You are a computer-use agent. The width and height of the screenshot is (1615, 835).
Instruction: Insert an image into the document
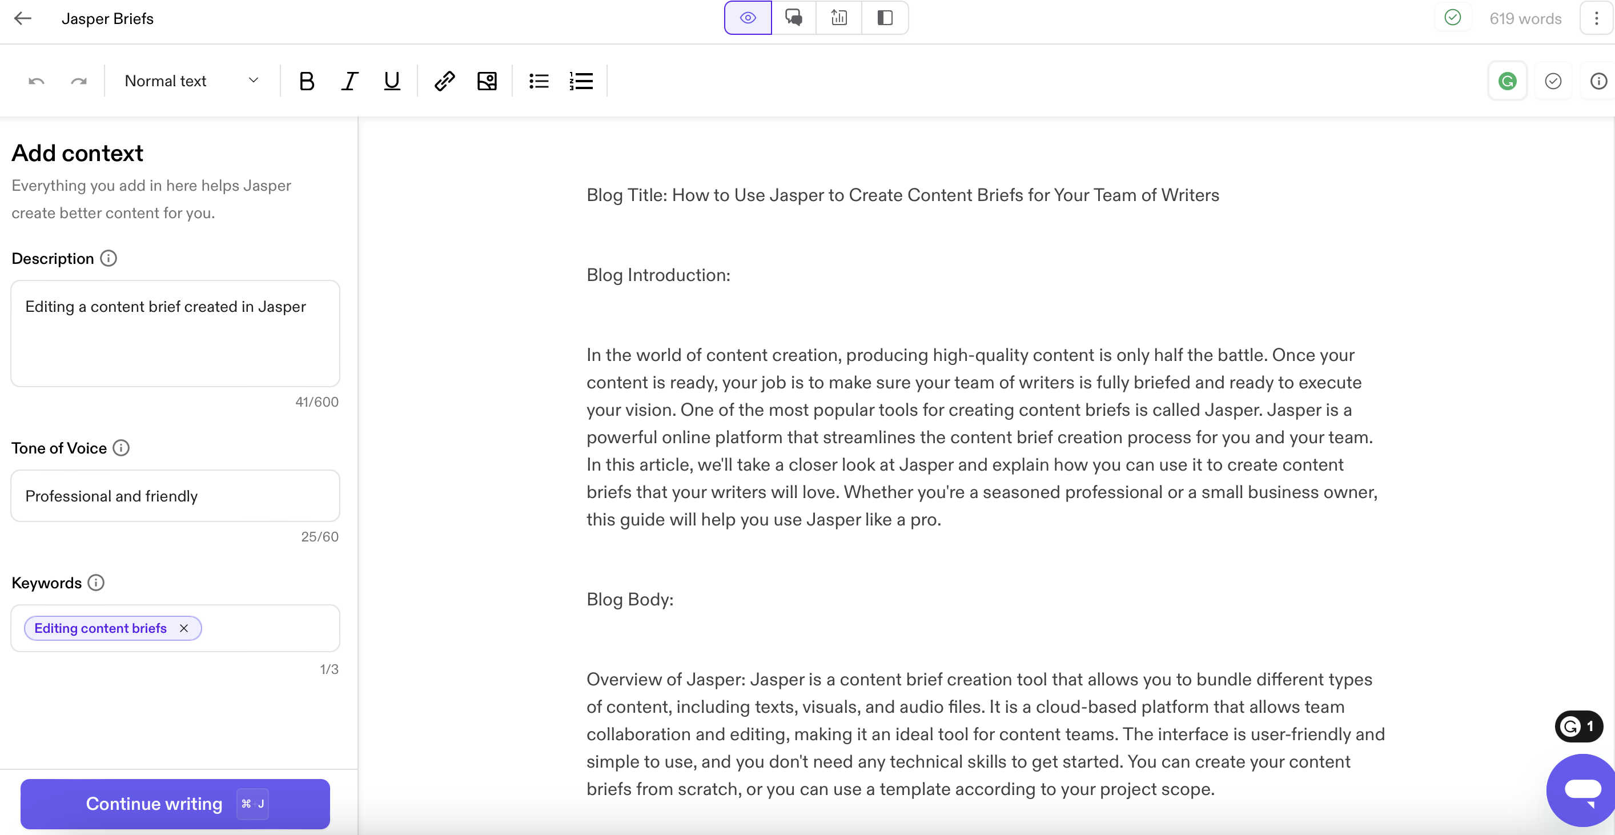coord(487,81)
